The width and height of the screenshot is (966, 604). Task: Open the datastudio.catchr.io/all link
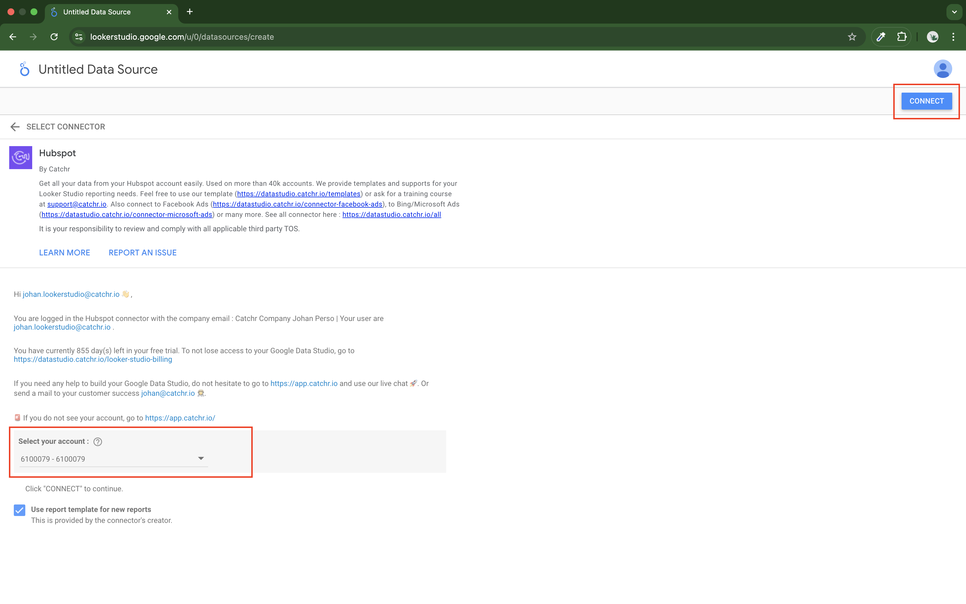point(392,215)
